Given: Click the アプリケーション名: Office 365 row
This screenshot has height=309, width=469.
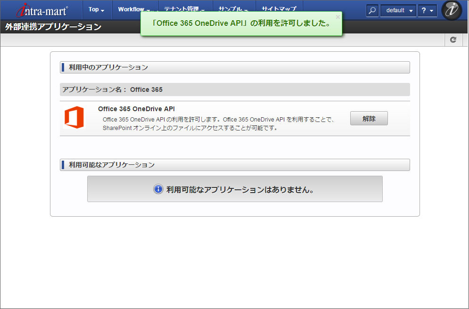Looking at the screenshot, I should tap(235, 89).
